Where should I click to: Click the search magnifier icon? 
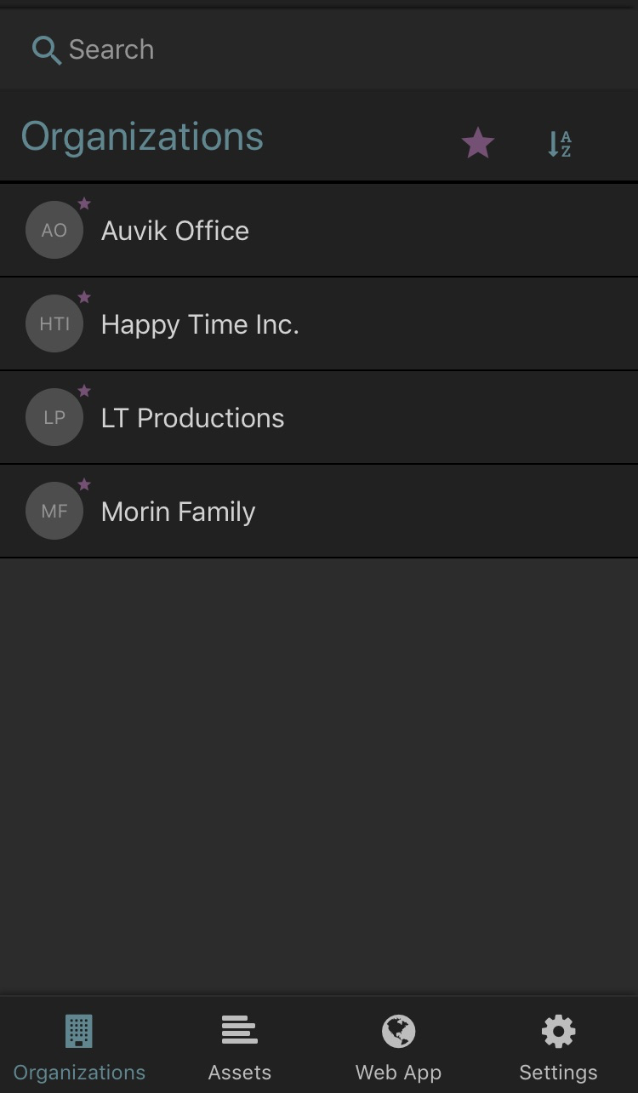[46, 50]
